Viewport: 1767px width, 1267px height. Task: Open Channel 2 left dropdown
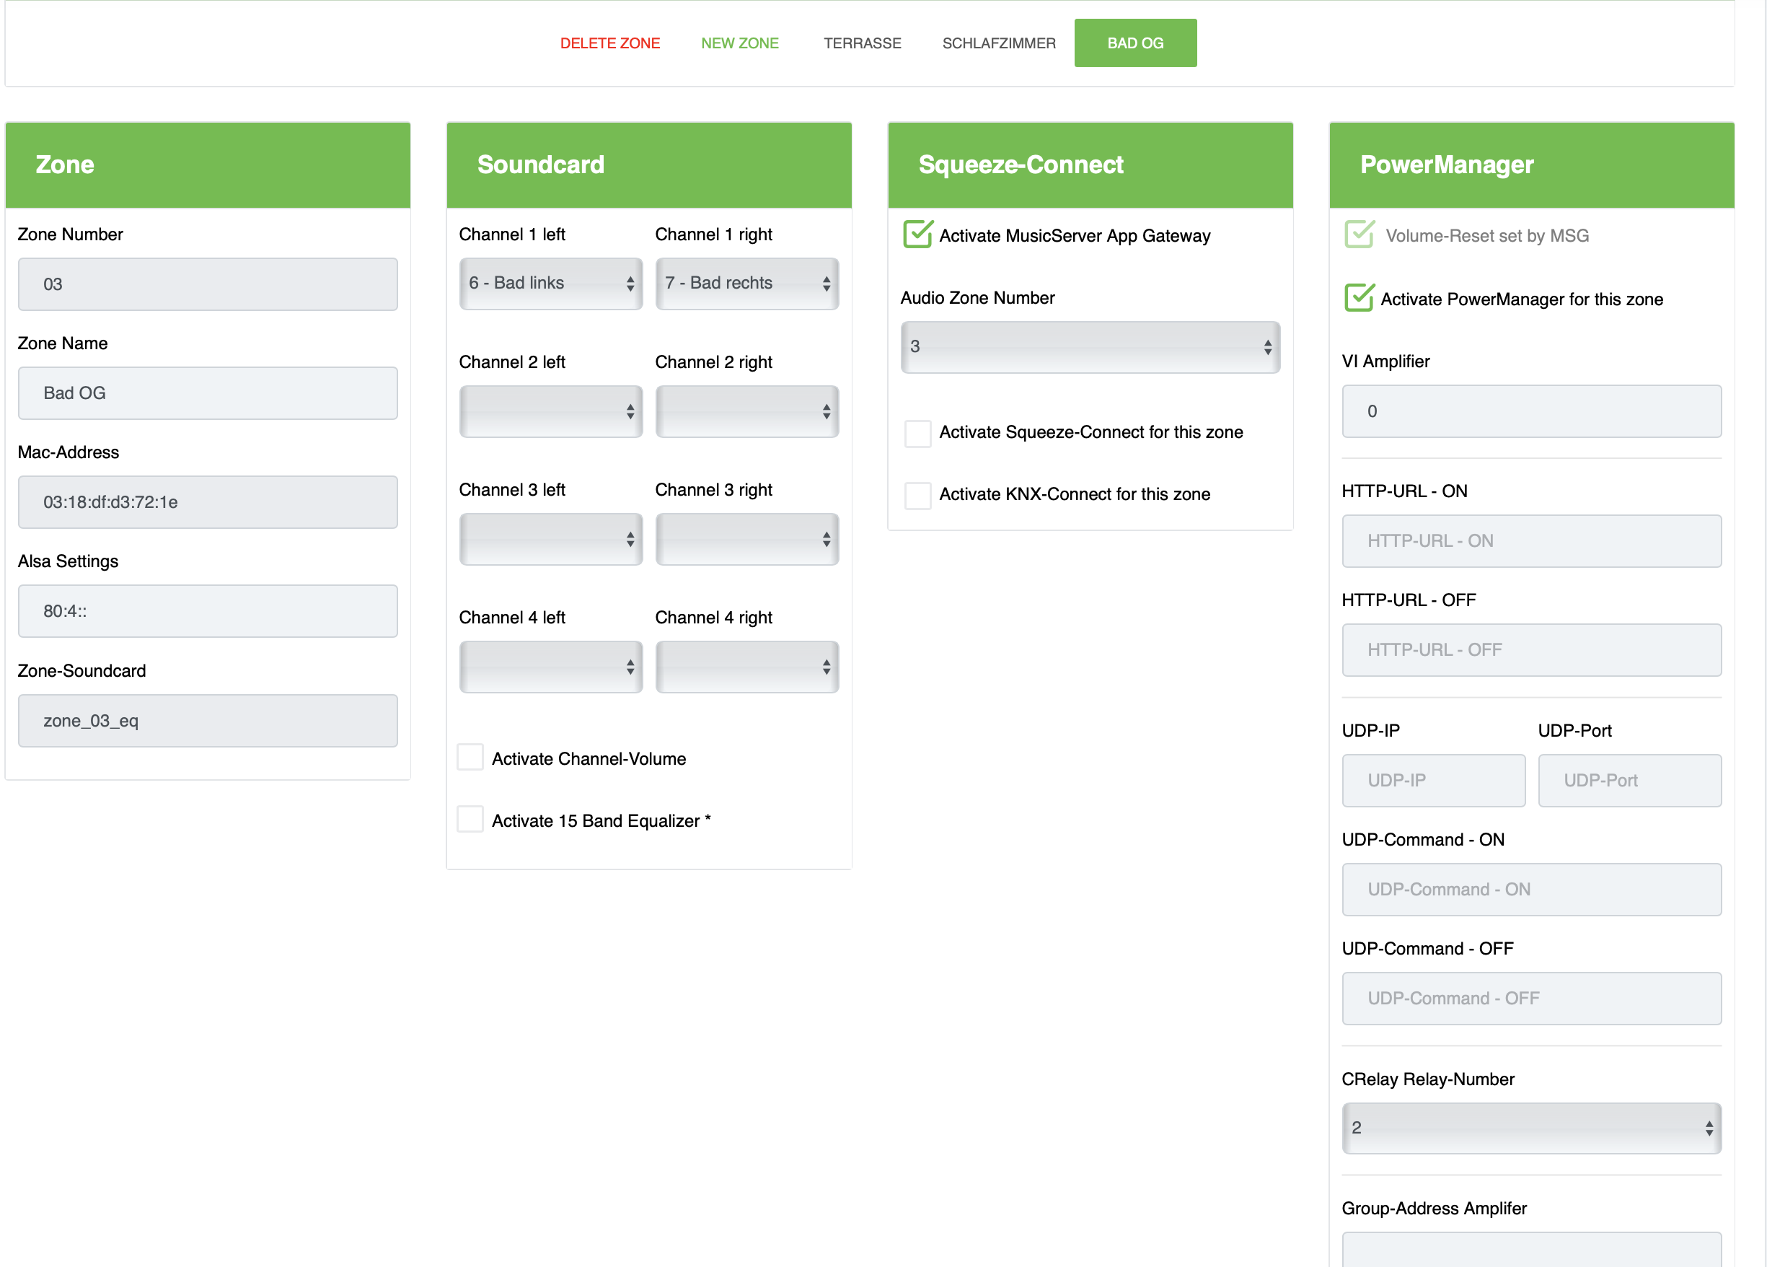pos(550,411)
